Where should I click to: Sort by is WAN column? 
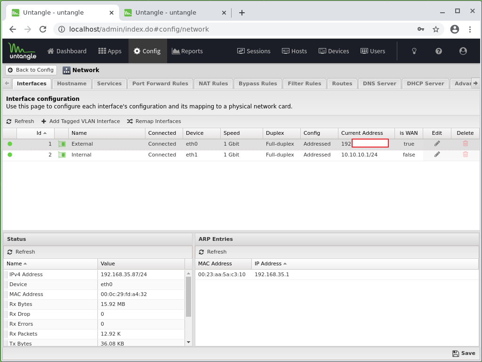(409, 133)
